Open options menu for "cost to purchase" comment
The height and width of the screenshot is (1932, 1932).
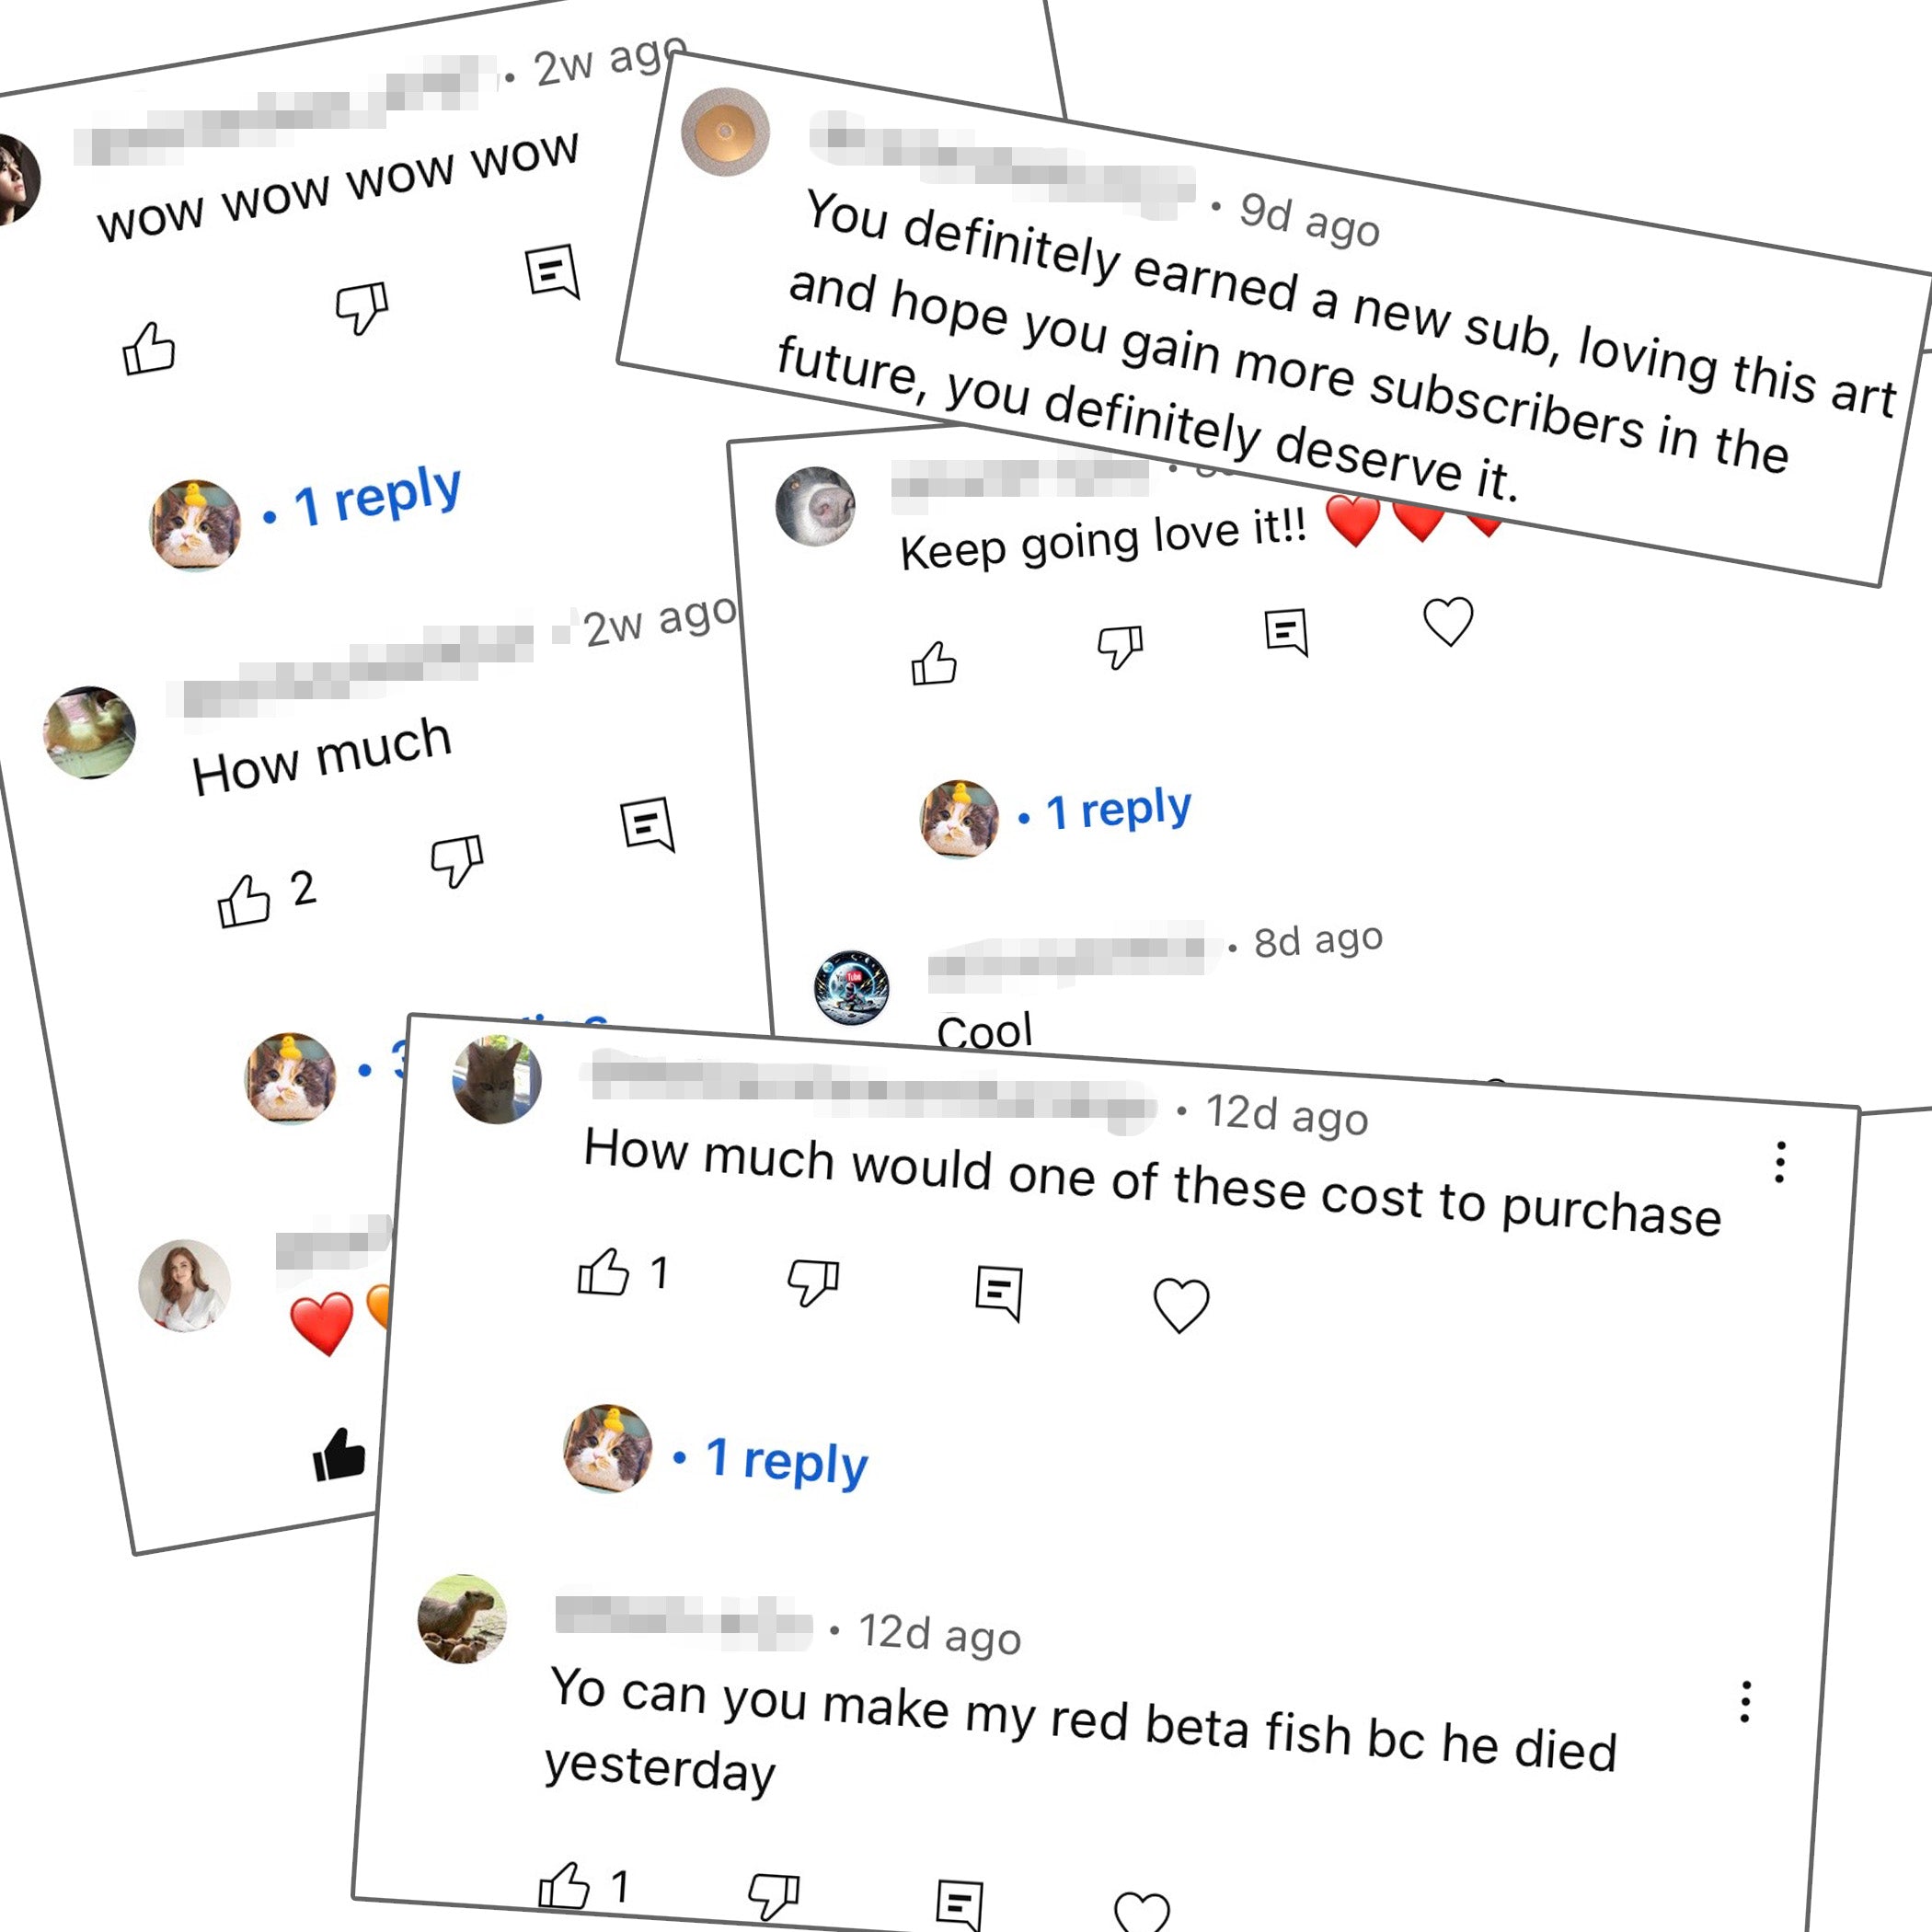[x=1780, y=1162]
